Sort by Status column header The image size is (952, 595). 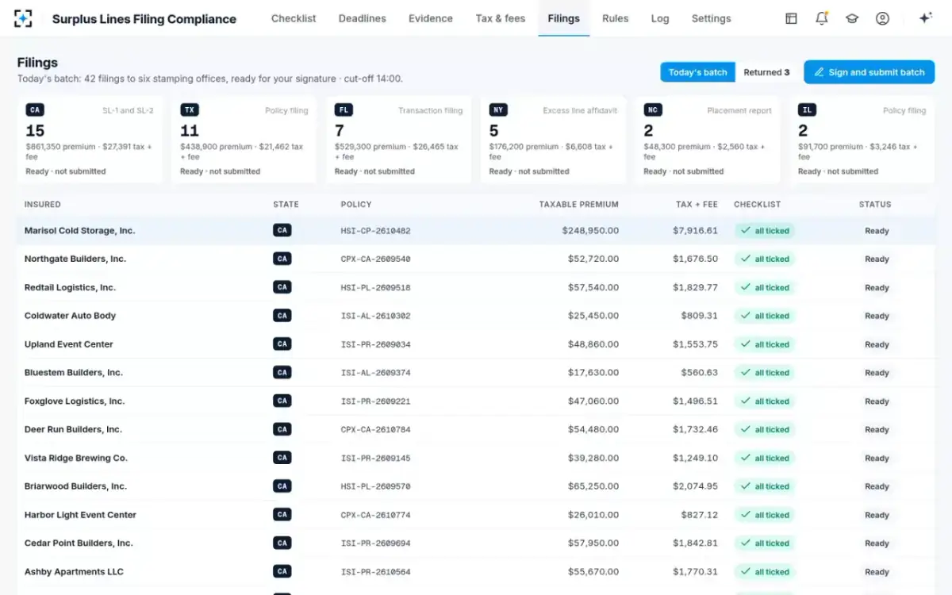875,204
